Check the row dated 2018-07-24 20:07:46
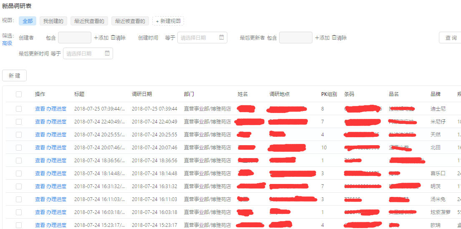This screenshot has width=461, height=229. [x=19, y=148]
